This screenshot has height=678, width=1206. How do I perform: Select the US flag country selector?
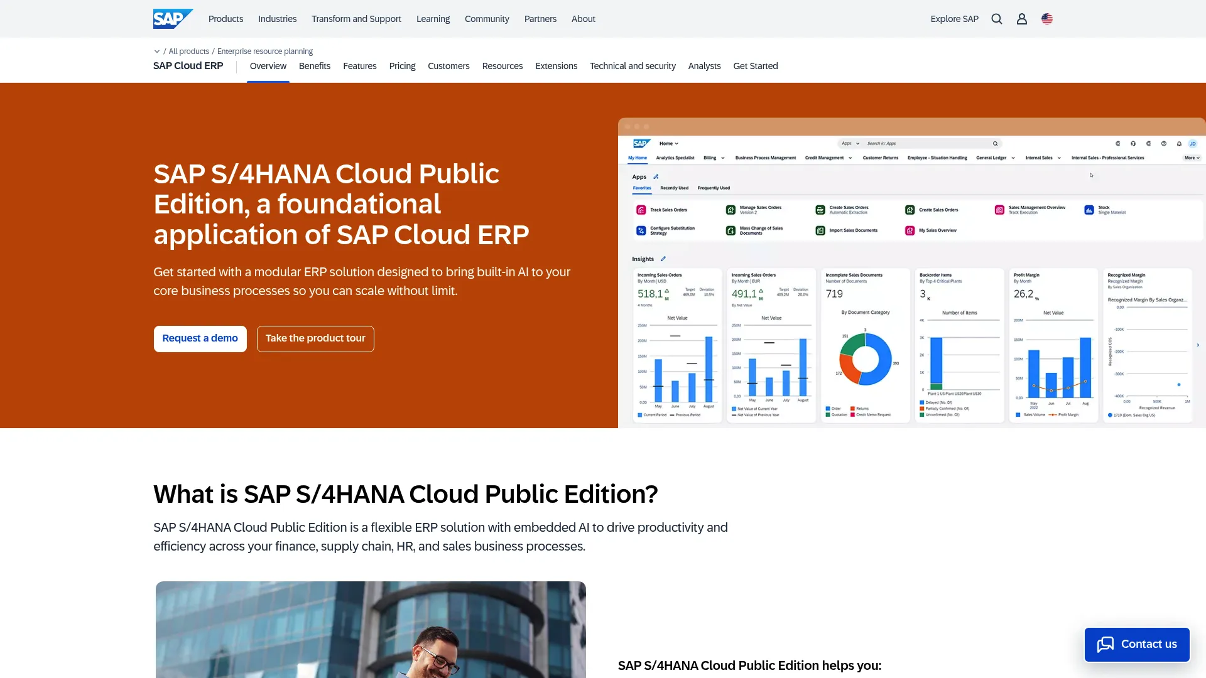pos(1047,19)
